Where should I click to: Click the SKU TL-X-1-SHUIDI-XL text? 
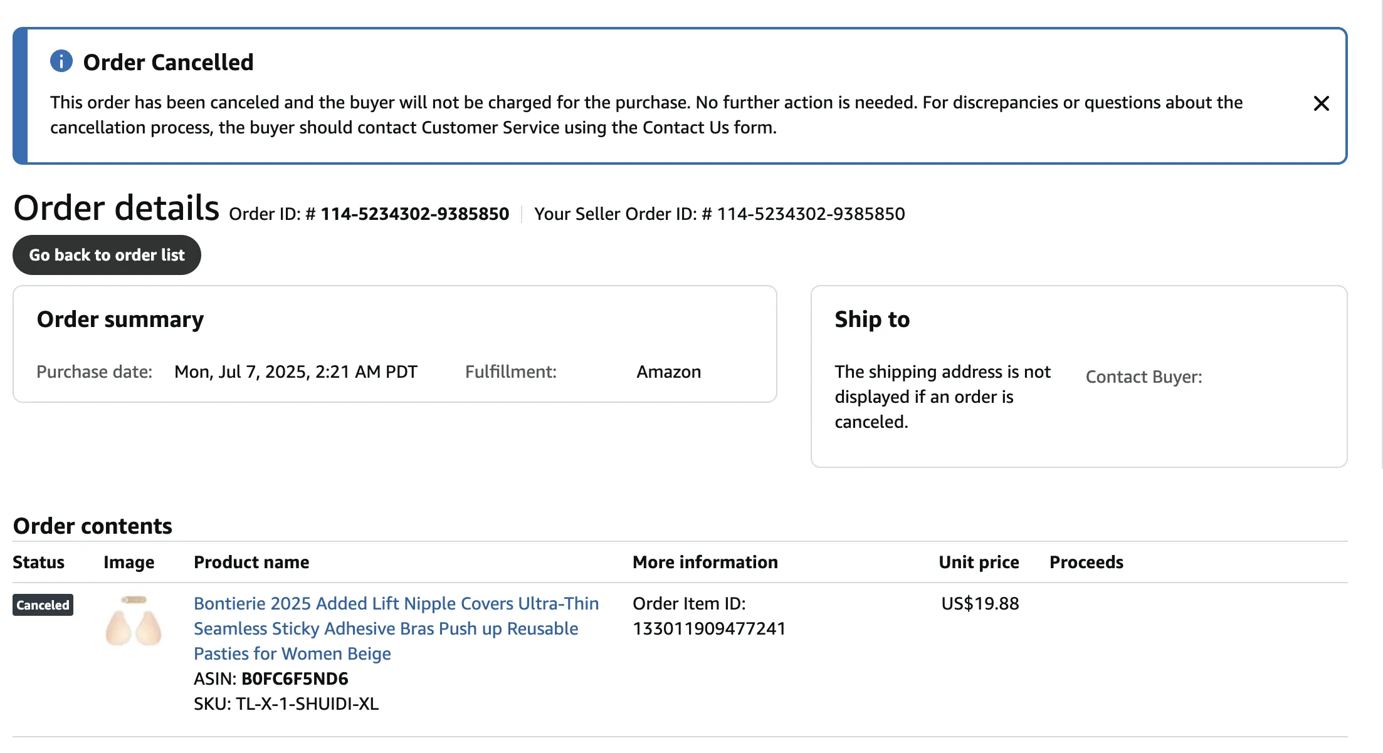click(307, 704)
